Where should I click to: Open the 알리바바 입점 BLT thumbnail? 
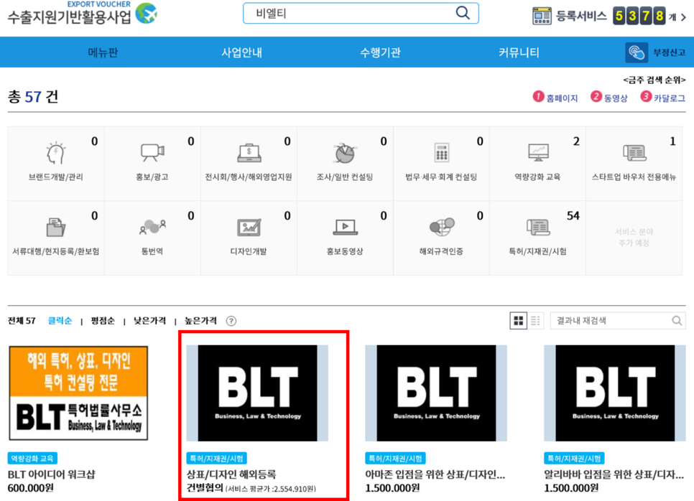[615, 393]
